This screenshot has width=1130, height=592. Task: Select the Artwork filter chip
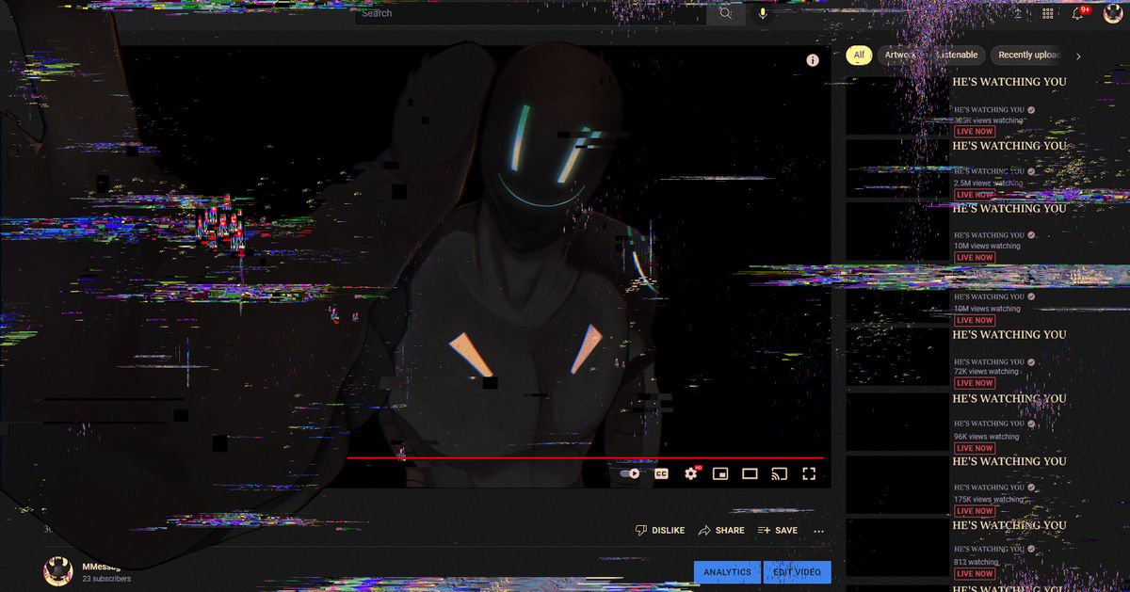point(899,56)
